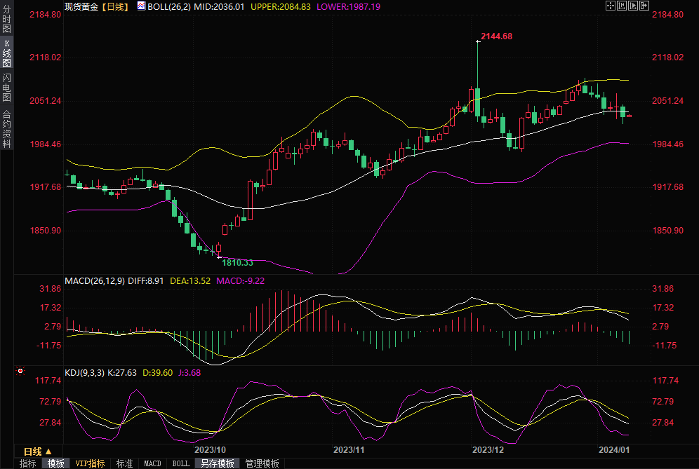Open the 合约资料 sidebar tab

[6, 129]
